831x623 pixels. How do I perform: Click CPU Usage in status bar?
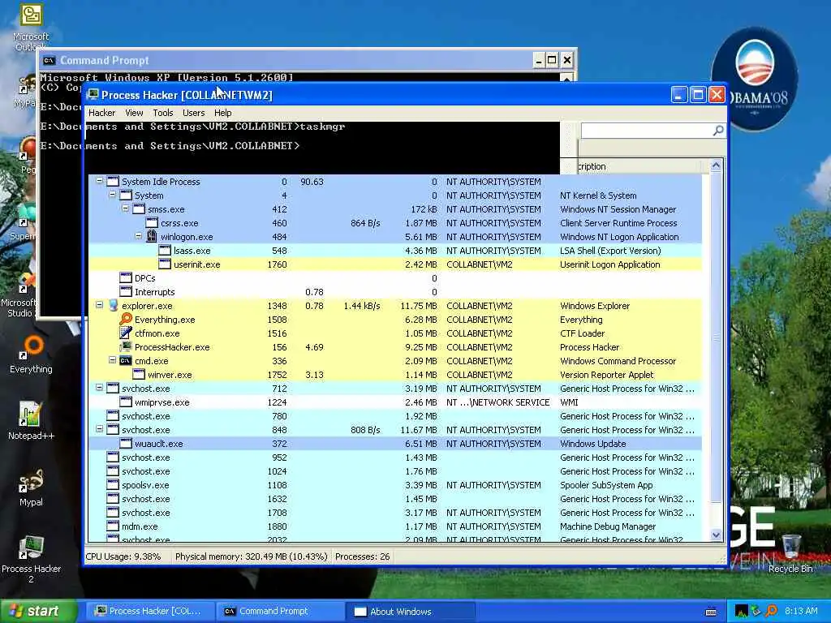[x=123, y=556]
